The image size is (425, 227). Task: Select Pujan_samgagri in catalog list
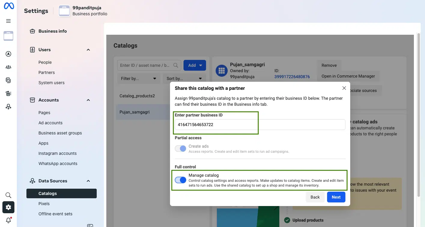(x=135, y=112)
